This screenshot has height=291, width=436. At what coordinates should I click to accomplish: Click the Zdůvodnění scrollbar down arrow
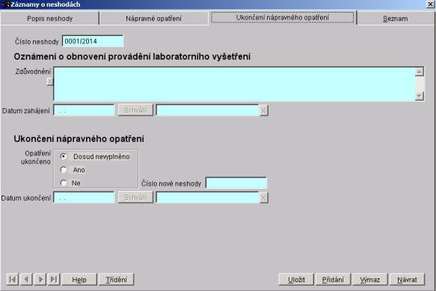pyautogui.click(x=419, y=96)
